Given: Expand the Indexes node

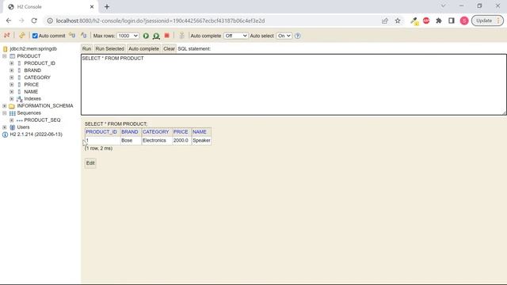Looking at the screenshot, I should click(12, 99).
